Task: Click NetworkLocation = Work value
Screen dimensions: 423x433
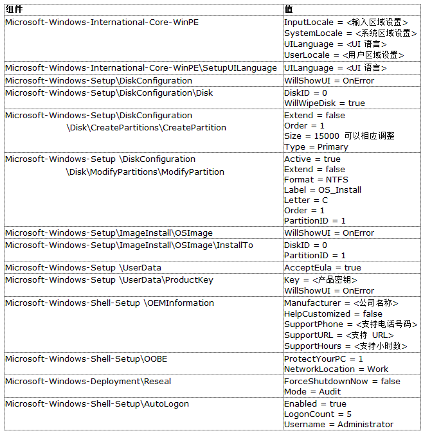Action: click(x=336, y=369)
